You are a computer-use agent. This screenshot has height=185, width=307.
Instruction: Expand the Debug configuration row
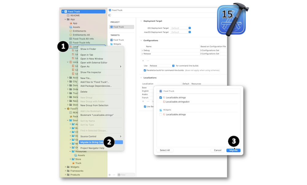pyautogui.click(x=142, y=50)
